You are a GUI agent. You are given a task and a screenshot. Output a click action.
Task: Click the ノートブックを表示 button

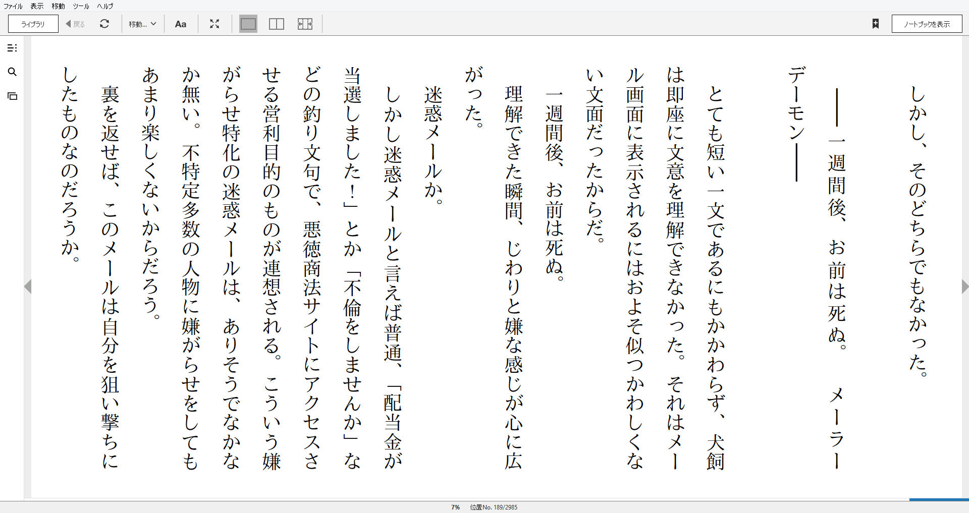click(x=927, y=24)
